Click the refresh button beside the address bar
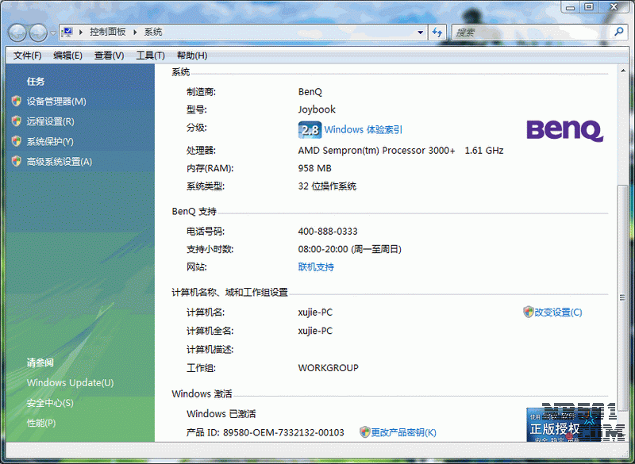 (437, 33)
